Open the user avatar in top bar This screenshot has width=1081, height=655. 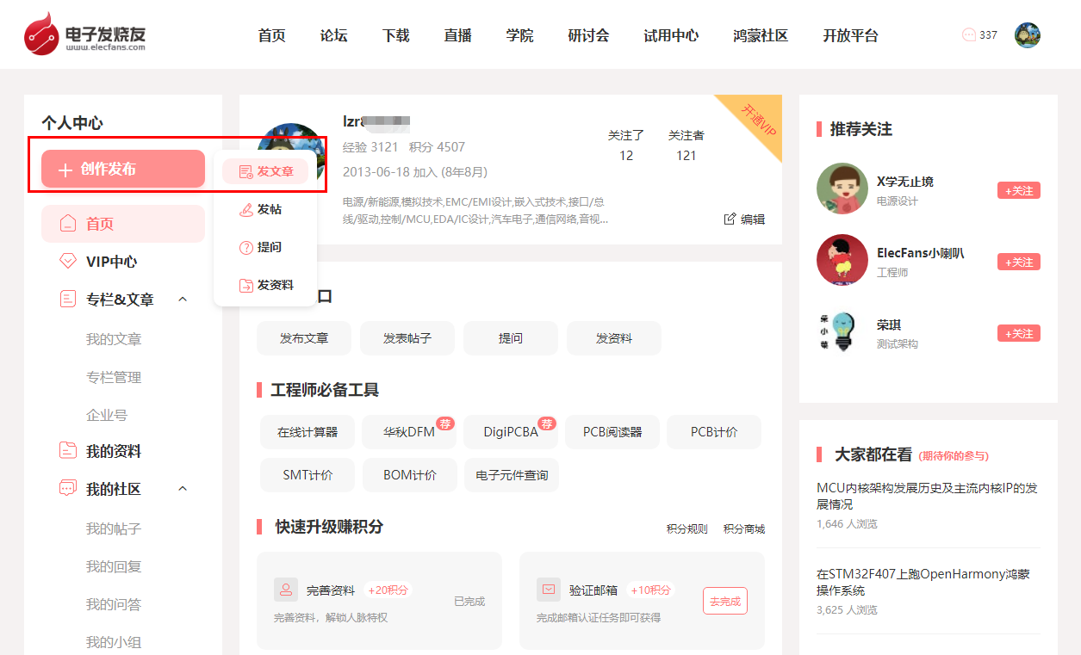1028,35
